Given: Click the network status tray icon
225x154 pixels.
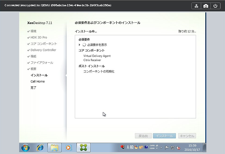Looking at the screenshot, I should 172,147.
